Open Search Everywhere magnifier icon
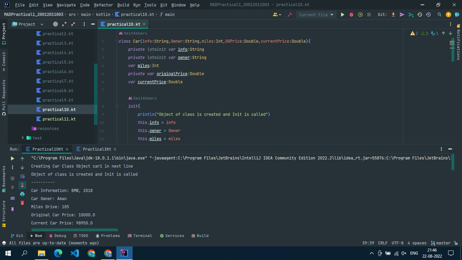 point(439,15)
